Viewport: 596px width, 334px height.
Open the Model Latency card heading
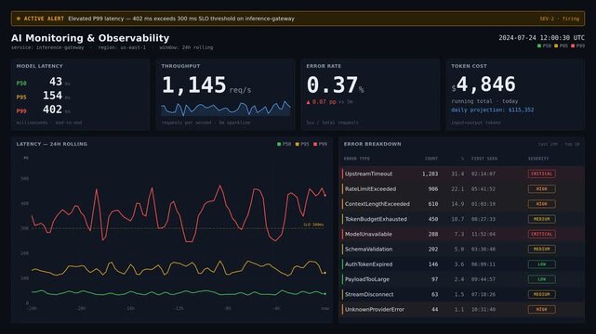40,66
